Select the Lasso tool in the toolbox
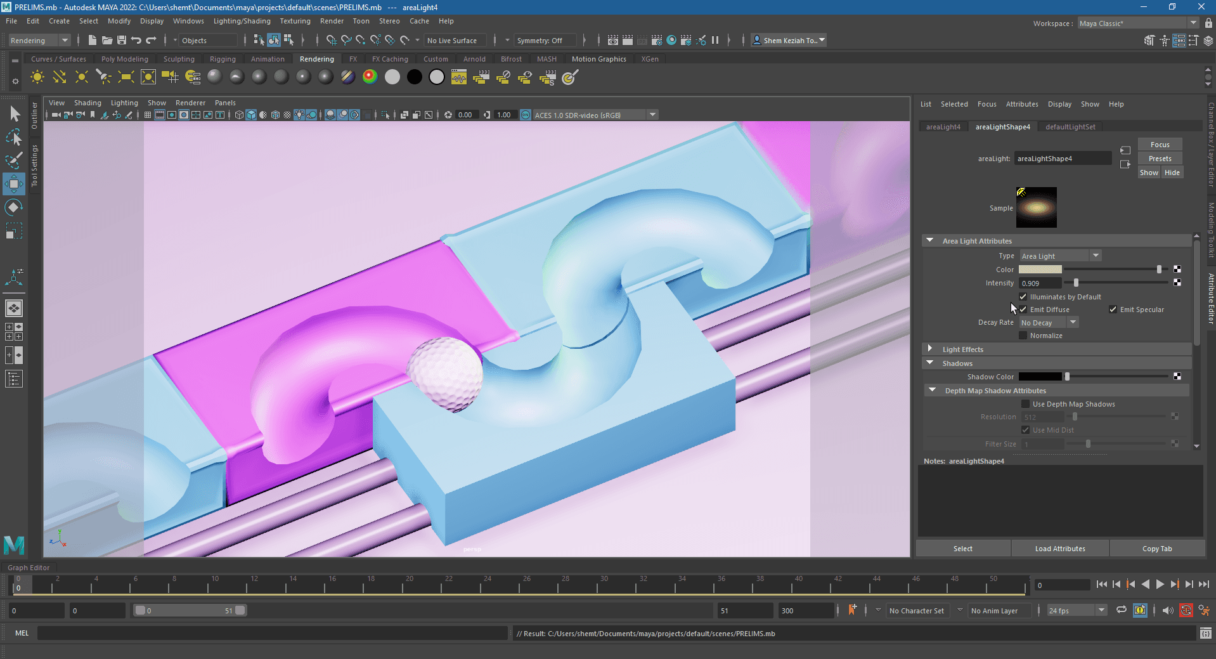Screen dimensions: 1216x659 14,137
